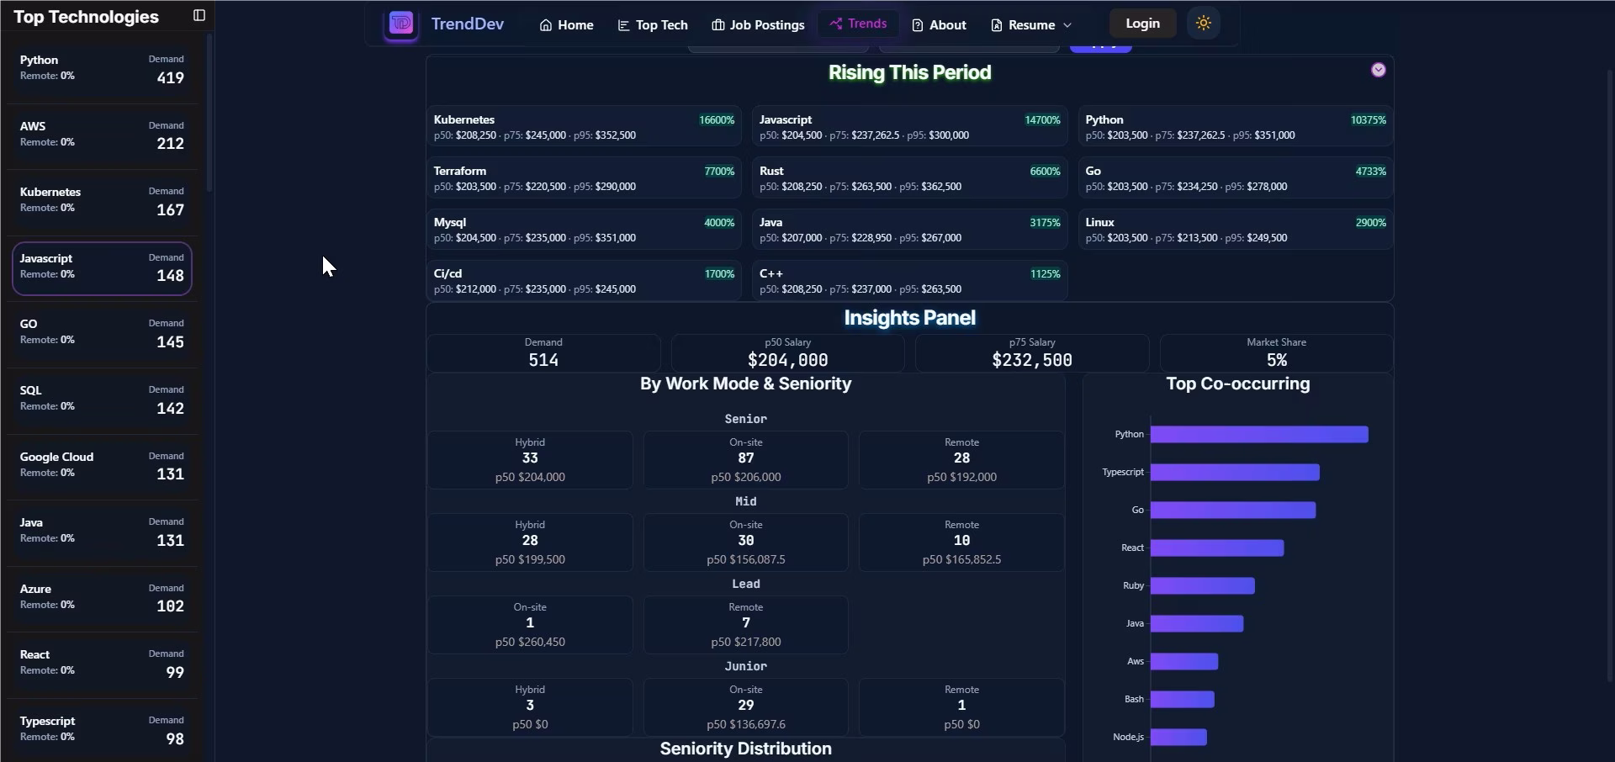This screenshot has height=762, width=1615.
Task: Click the Top Tech list icon
Action: [623, 25]
